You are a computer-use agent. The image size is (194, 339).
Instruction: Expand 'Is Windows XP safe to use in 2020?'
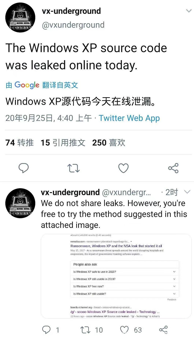point(125,271)
